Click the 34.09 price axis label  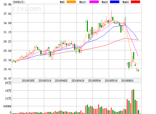[7, 23]
